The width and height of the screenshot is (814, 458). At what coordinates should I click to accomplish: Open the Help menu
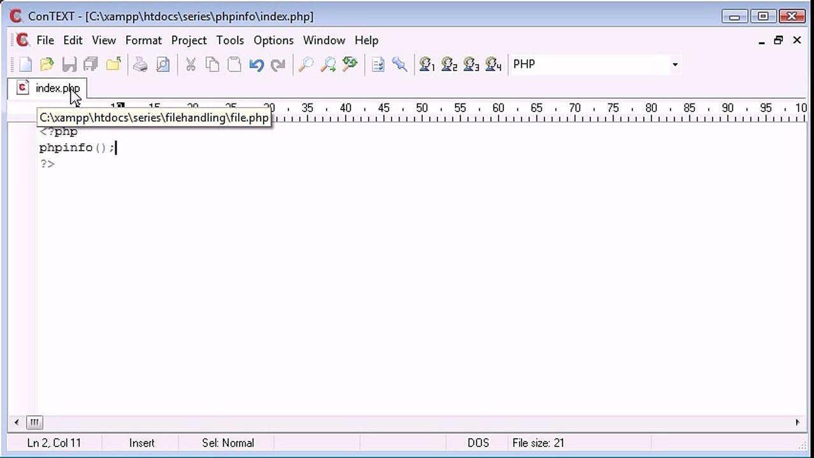click(366, 40)
